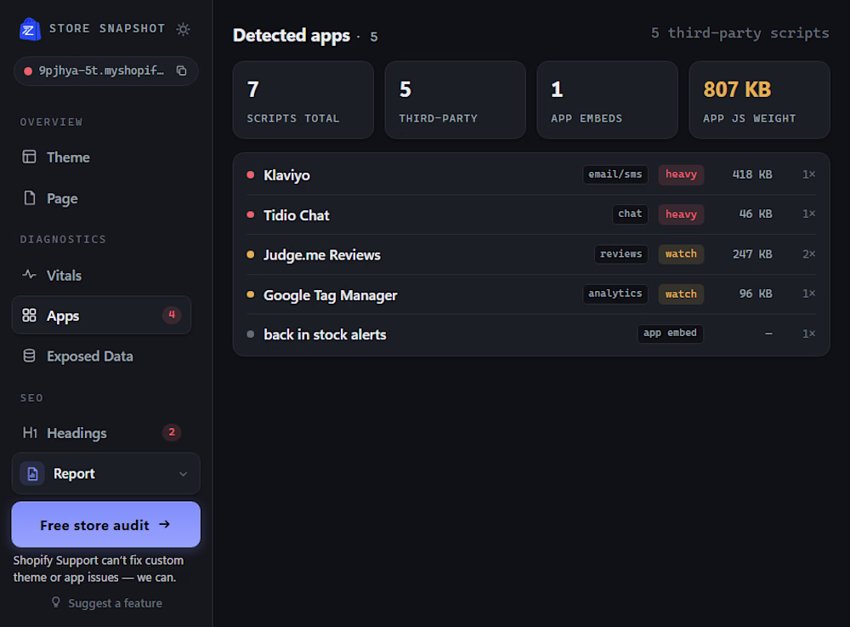Select the Klaviyo app row

tap(531, 174)
